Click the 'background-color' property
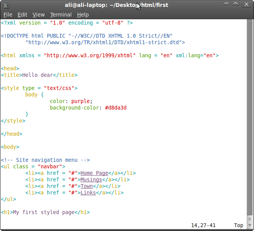The width and height of the screenshot is (254, 231). coord(74,108)
